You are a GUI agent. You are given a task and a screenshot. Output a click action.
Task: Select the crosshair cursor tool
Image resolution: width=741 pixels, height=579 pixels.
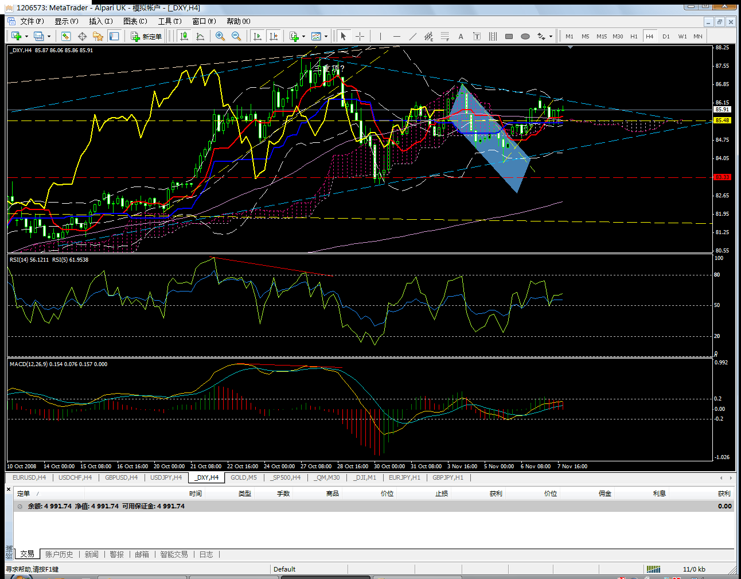click(360, 36)
